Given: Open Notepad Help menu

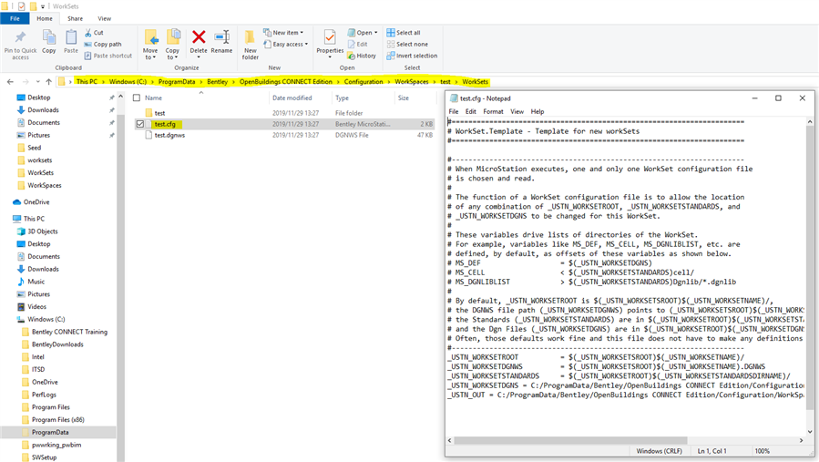Looking at the screenshot, I should click(x=537, y=111).
